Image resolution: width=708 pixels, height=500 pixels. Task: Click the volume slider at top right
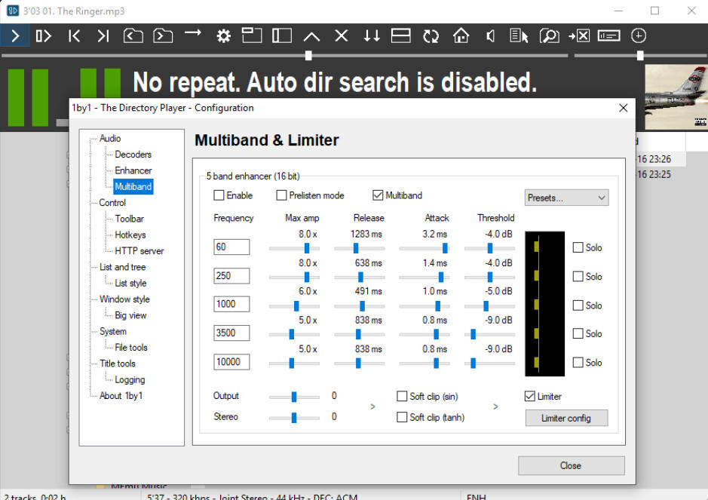pyautogui.click(x=640, y=56)
